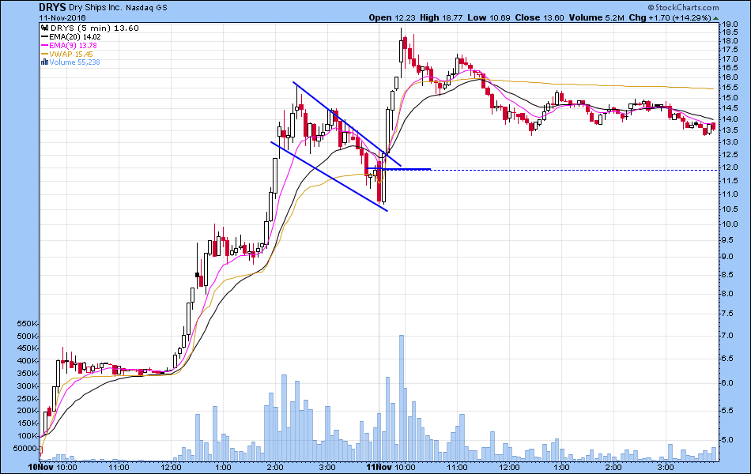This screenshot has height=474, width=751.
Task: Click pink line swatch next to EMA(9)
Action: (x=44, y=46)
